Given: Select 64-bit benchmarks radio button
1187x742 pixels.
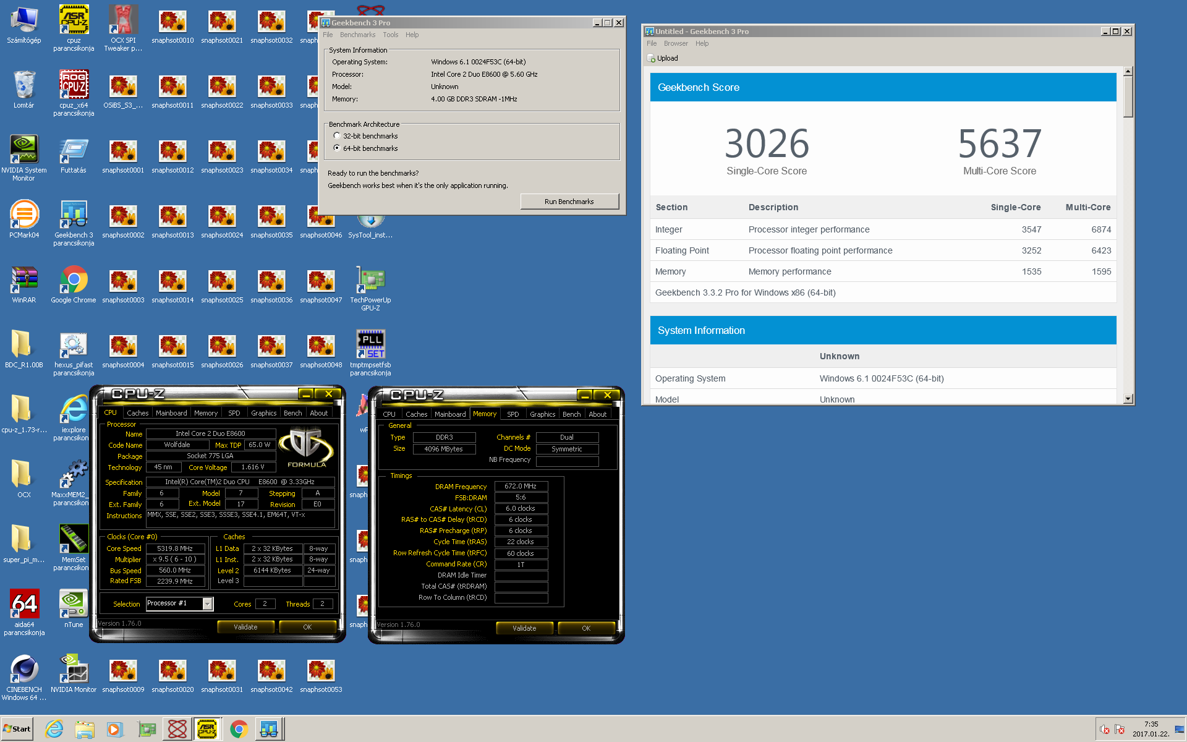Looking at the screenshot, I should pos(337,148).
